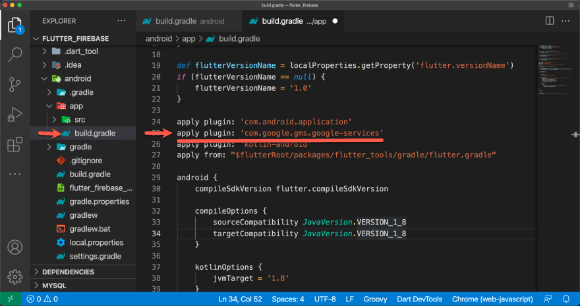Open the Manage gear icon
The width and height of the screenshot is (580, 306).
pyautogui.click(x=14, y=276)
